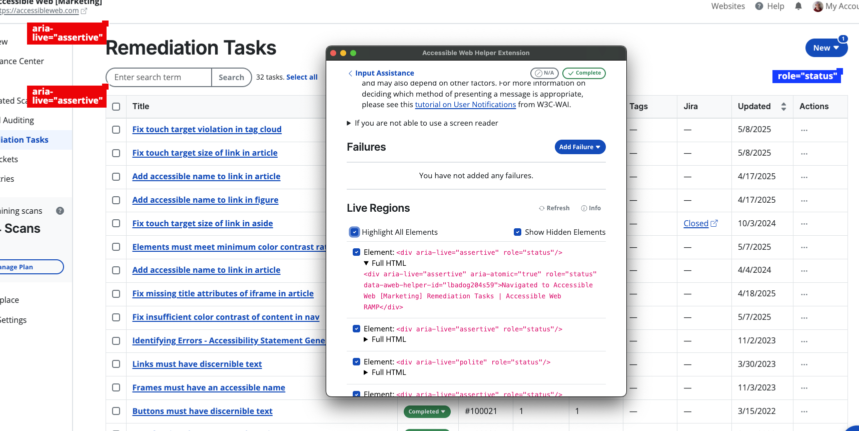
Task: Check the select-all checkbox in table header
Action: pyautogui.click(x=116, y=107)
